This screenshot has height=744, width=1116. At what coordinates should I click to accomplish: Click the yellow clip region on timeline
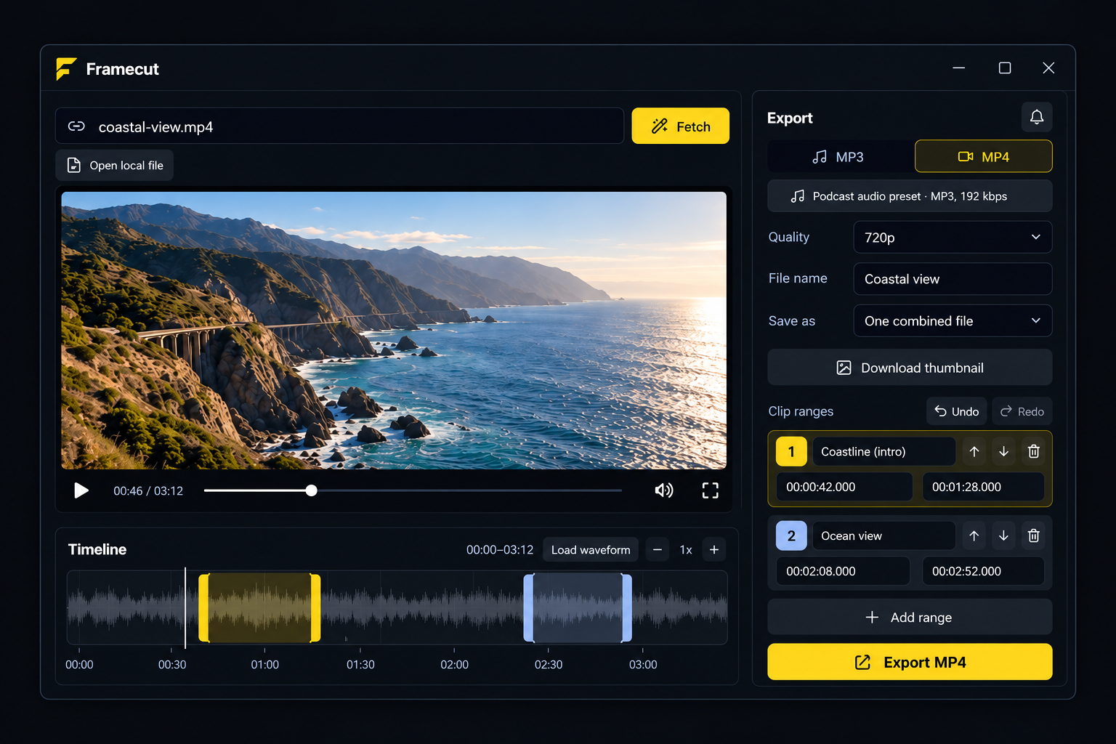point(259,608)
